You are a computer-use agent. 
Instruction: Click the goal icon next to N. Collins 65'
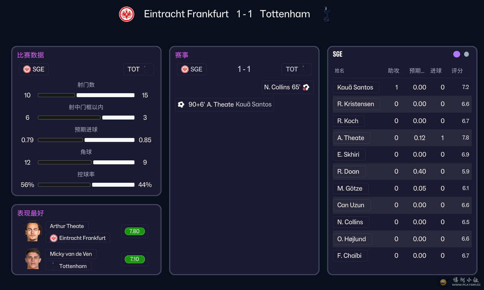[306, 87]
